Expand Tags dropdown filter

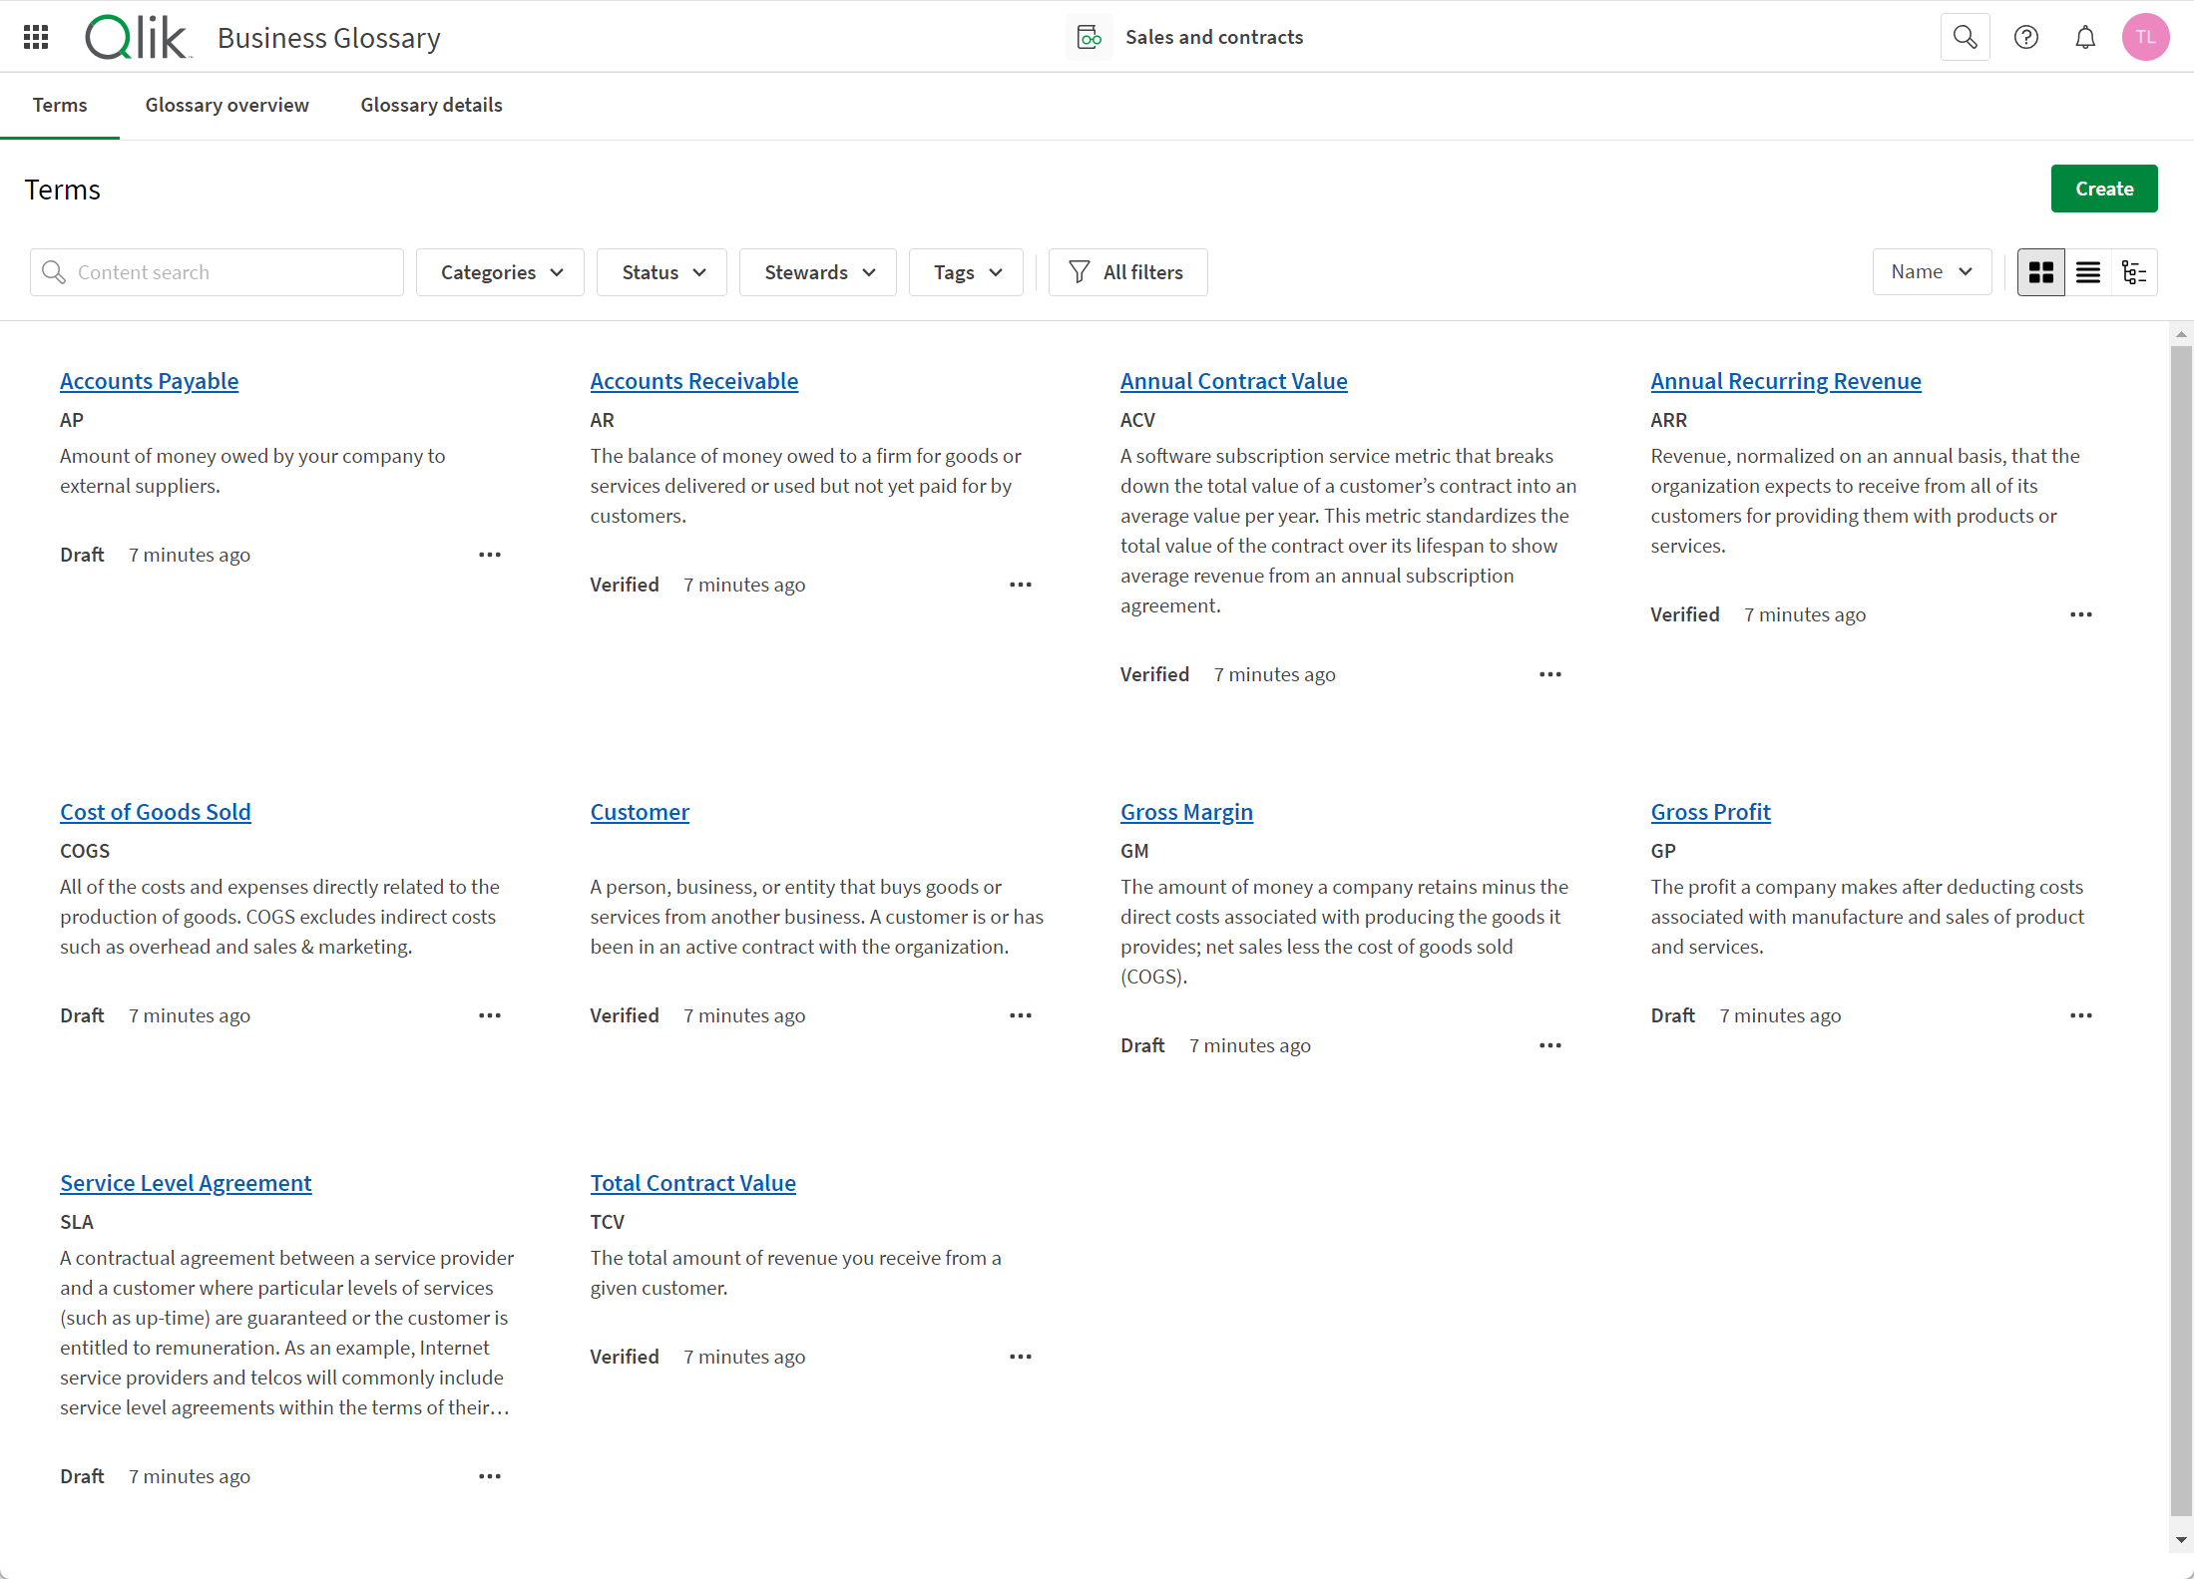click(x=966, y=271)
